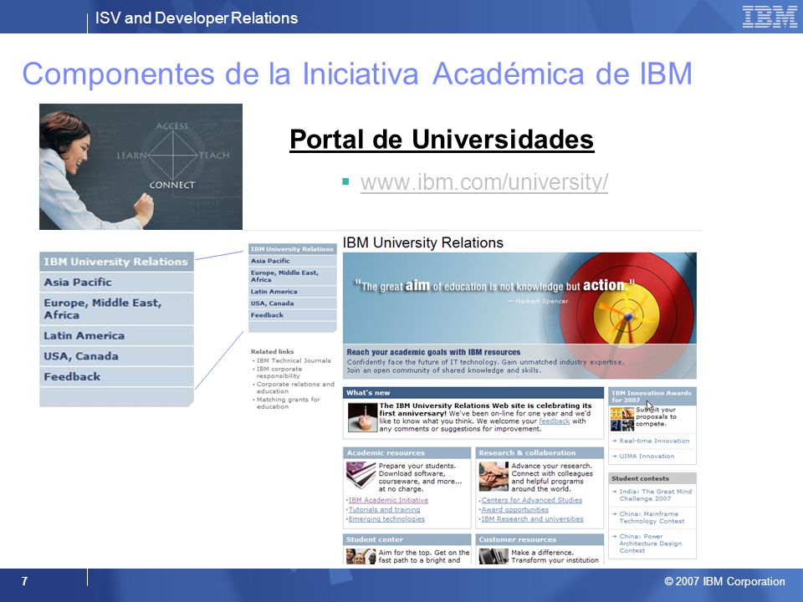
Task: Select USA, Canada in enlarged menu
Action: [x=117, y=356]
